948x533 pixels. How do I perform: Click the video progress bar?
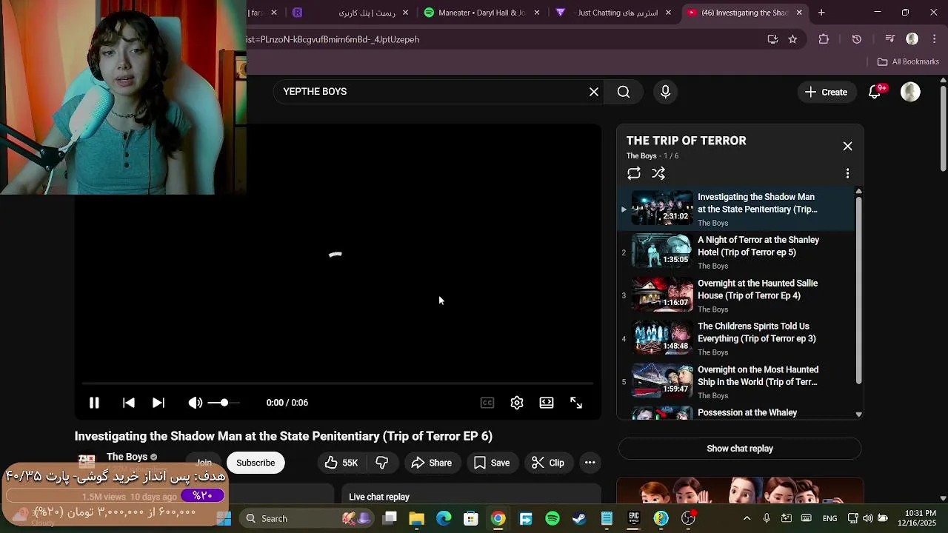tap(337, 383)
